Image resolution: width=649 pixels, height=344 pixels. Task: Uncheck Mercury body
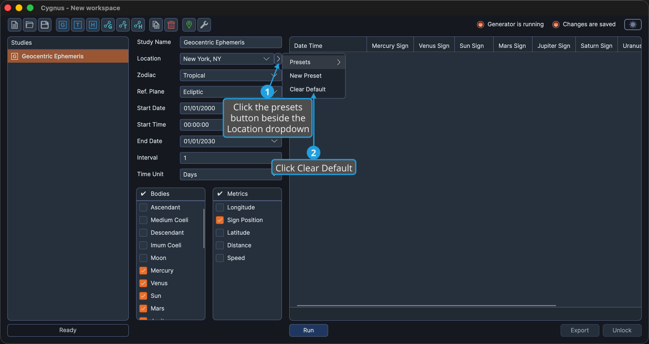pos(143,271)
